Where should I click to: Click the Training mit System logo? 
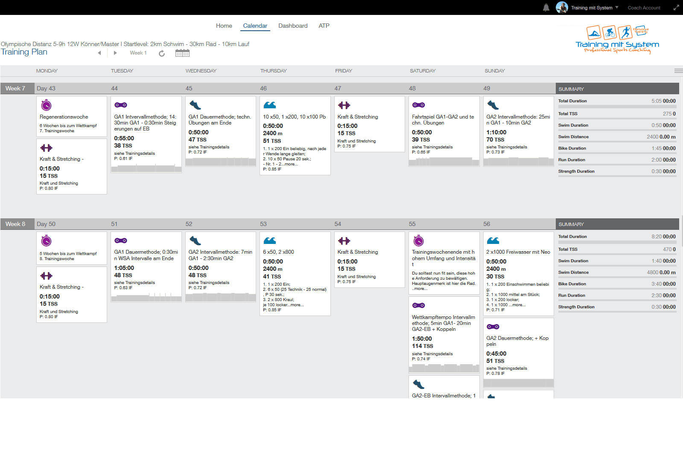tap(617, 39)
